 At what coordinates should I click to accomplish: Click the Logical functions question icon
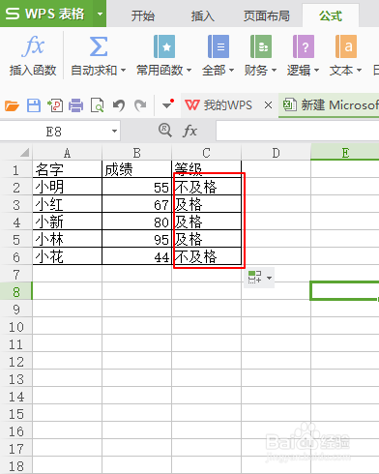(x=304, y=46)
